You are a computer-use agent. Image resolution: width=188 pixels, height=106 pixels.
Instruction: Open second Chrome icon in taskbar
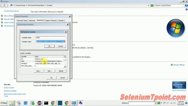coord(67,103)
